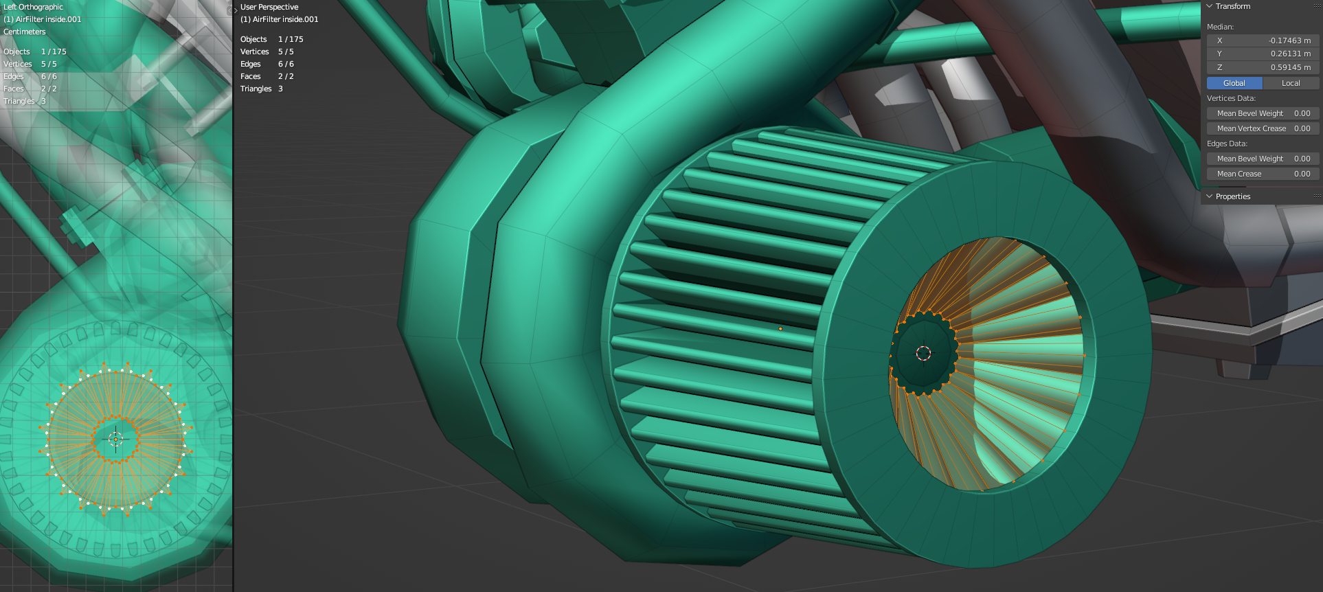Click the "Vertices 5 / 5" statistic in perspective view

point(267,52)
